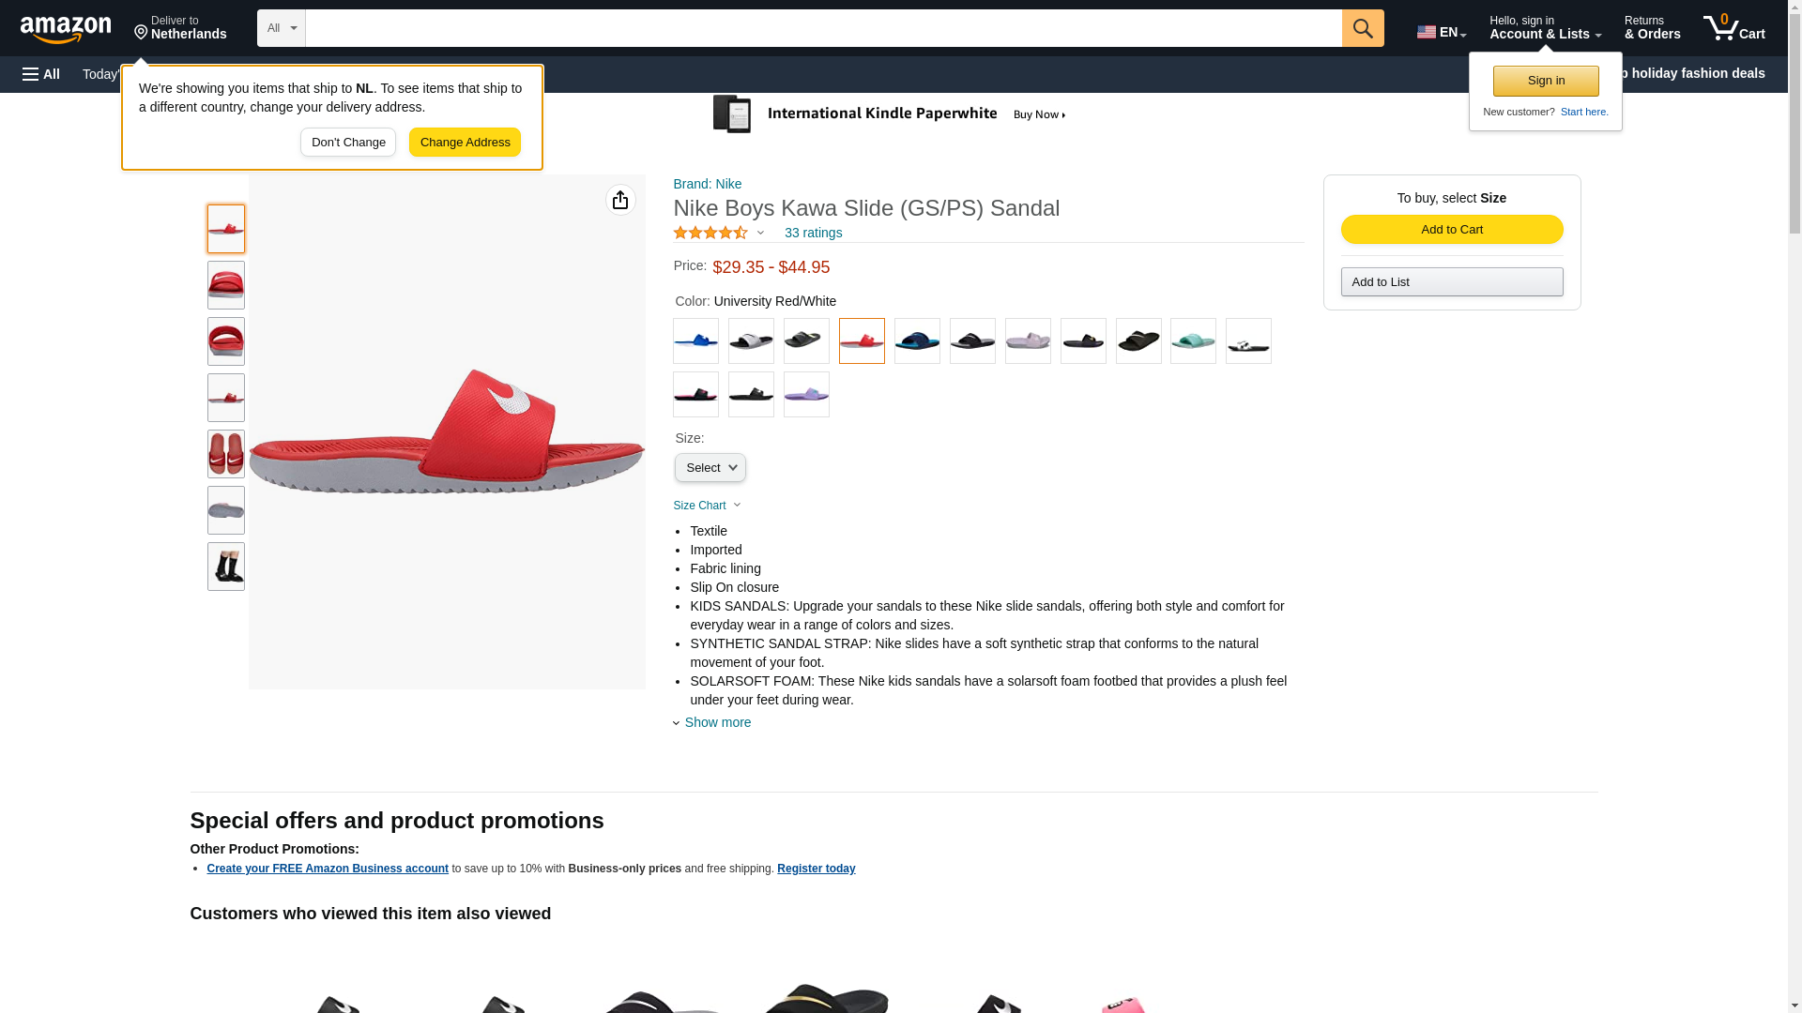Click the yellow Sign in button

1546,81
